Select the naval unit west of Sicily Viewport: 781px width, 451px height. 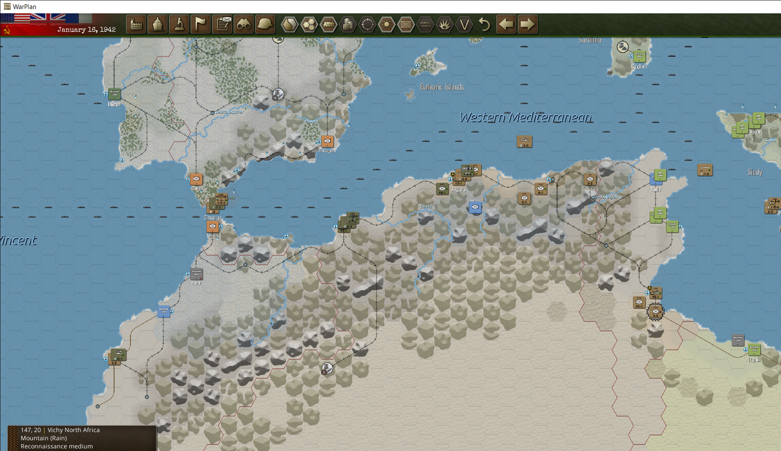point(705,170)
